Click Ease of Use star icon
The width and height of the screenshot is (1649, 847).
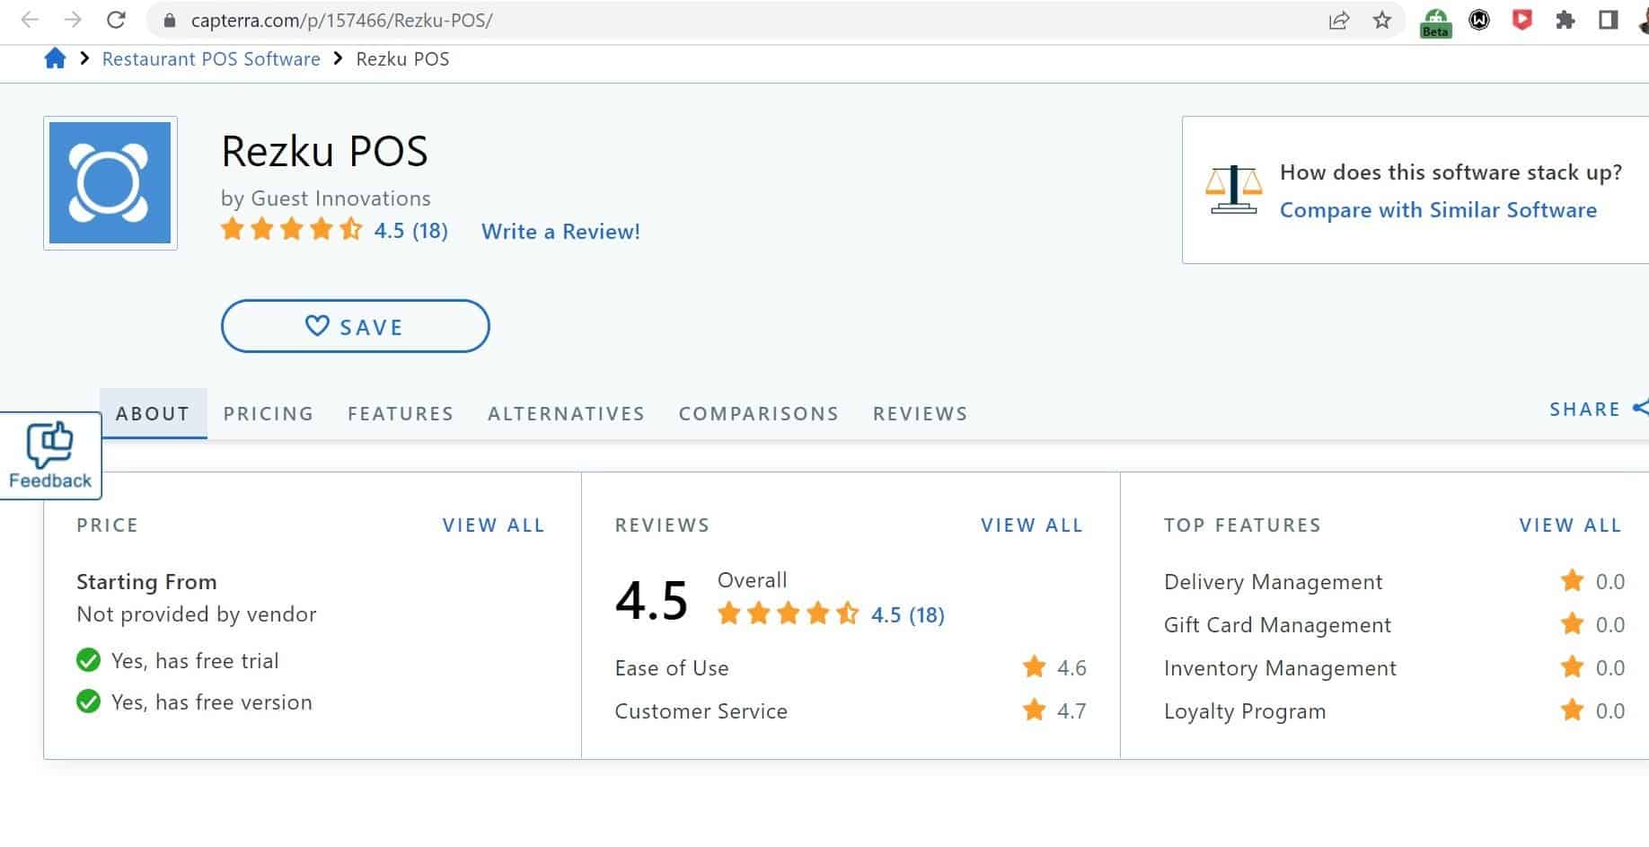pos(1034,667)
